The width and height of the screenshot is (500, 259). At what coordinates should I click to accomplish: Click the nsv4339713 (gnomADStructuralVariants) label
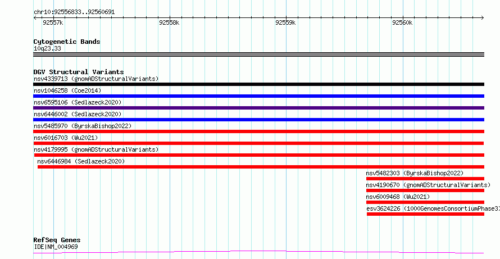pyautogui.click(x=96, y=79)
